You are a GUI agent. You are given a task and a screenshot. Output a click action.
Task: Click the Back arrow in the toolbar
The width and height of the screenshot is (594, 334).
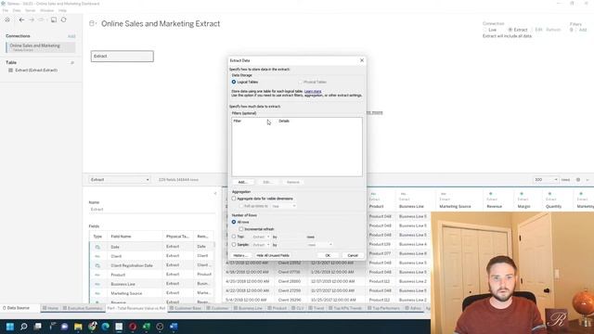21,19
